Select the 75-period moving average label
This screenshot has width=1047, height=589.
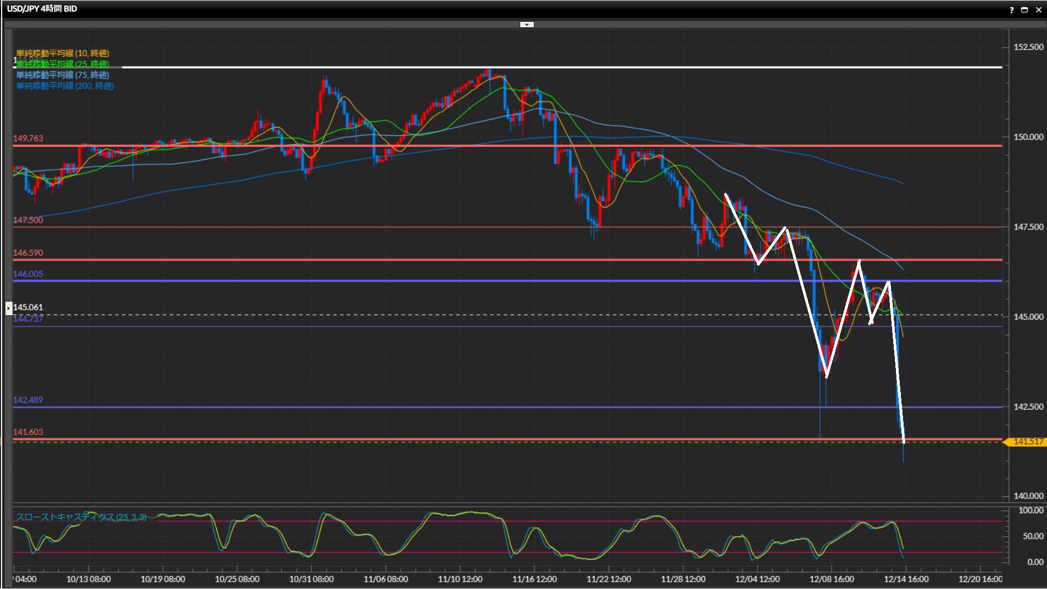tap(62, 75)
